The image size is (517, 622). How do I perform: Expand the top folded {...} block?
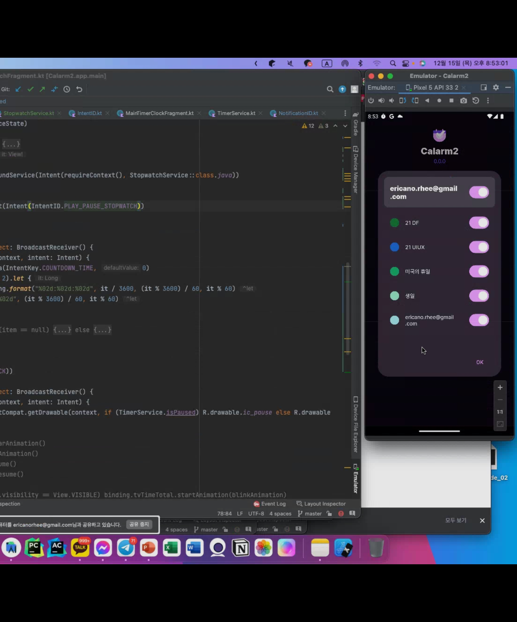point(11,144)
